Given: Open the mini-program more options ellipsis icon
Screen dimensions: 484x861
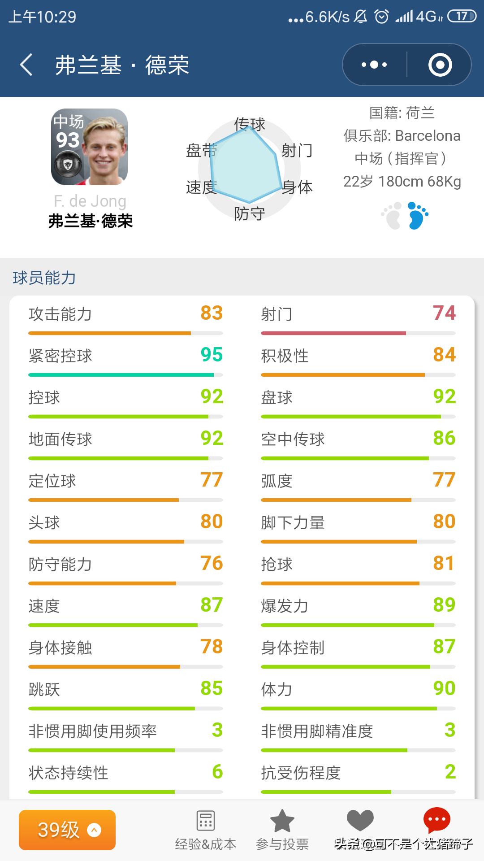Looking at the screenshot, I should point(373,64).
